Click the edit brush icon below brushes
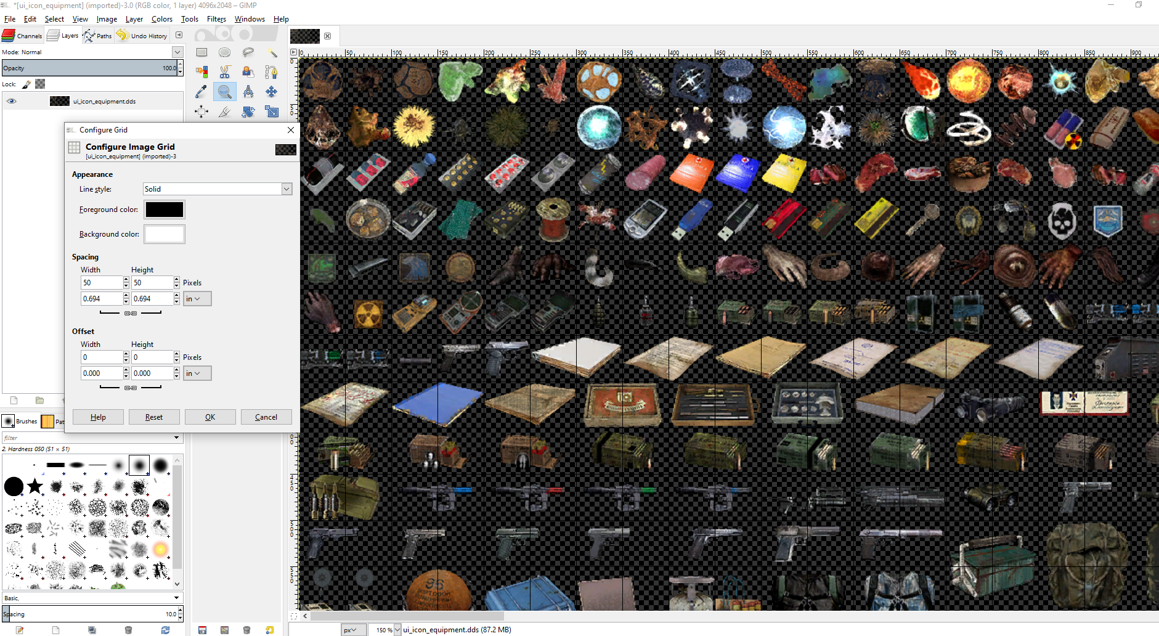The image size is (1159, 636). [x=20, y=630]
